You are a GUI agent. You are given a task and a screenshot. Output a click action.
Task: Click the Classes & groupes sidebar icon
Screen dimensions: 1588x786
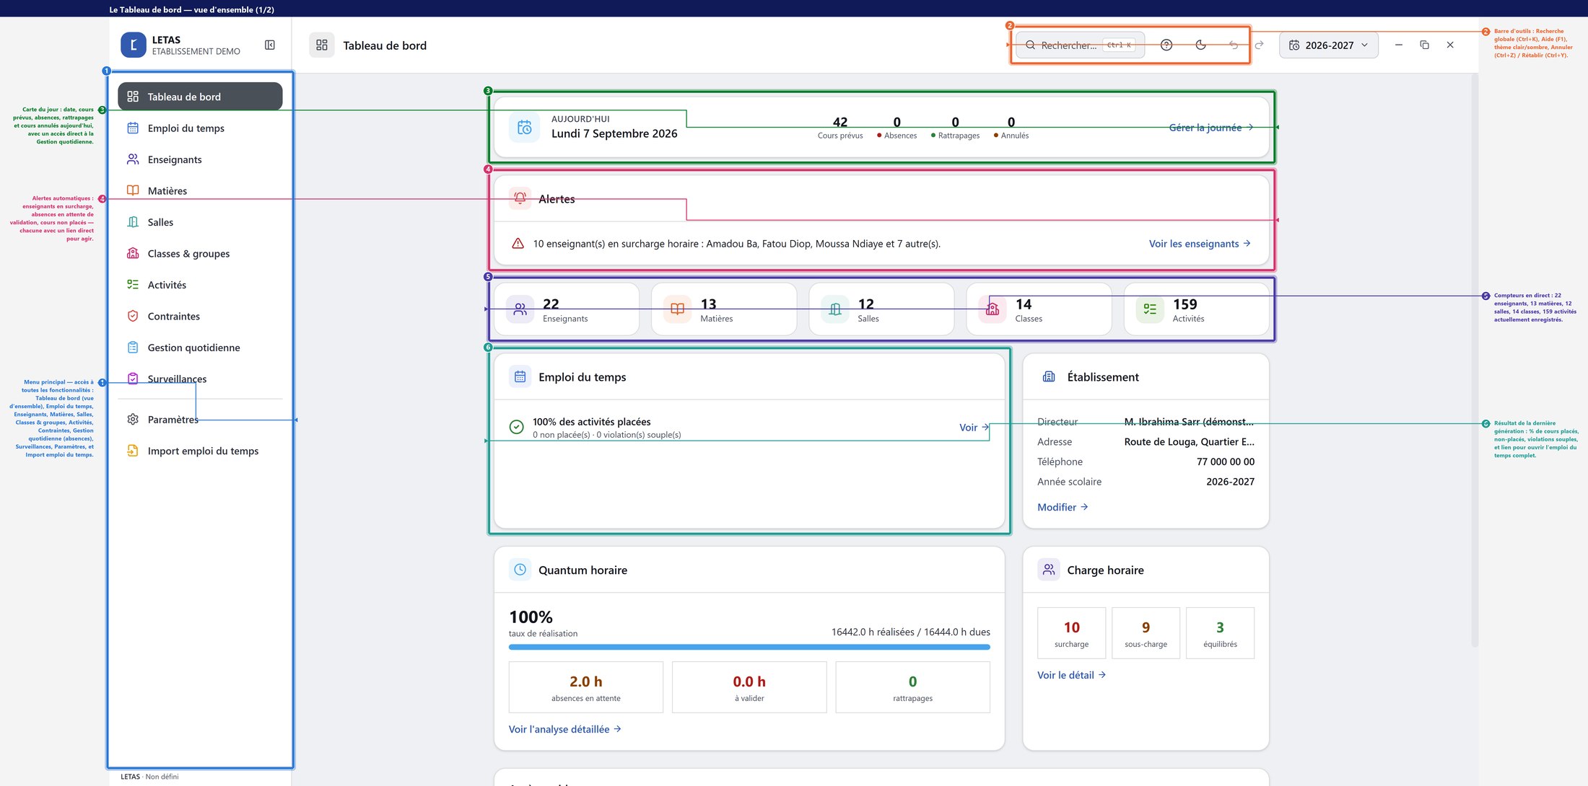click(x=133, y=253)
